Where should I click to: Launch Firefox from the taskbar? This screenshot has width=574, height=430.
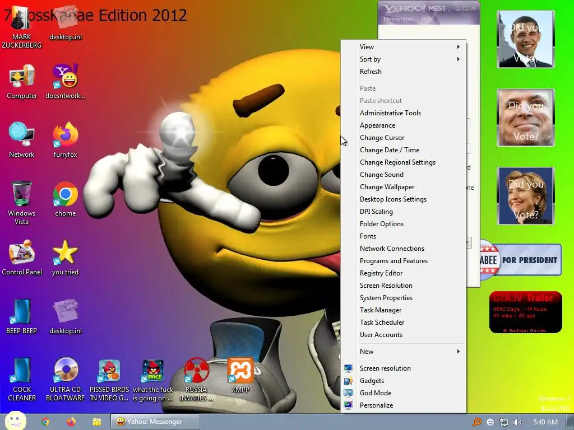[x=71, y=422]
